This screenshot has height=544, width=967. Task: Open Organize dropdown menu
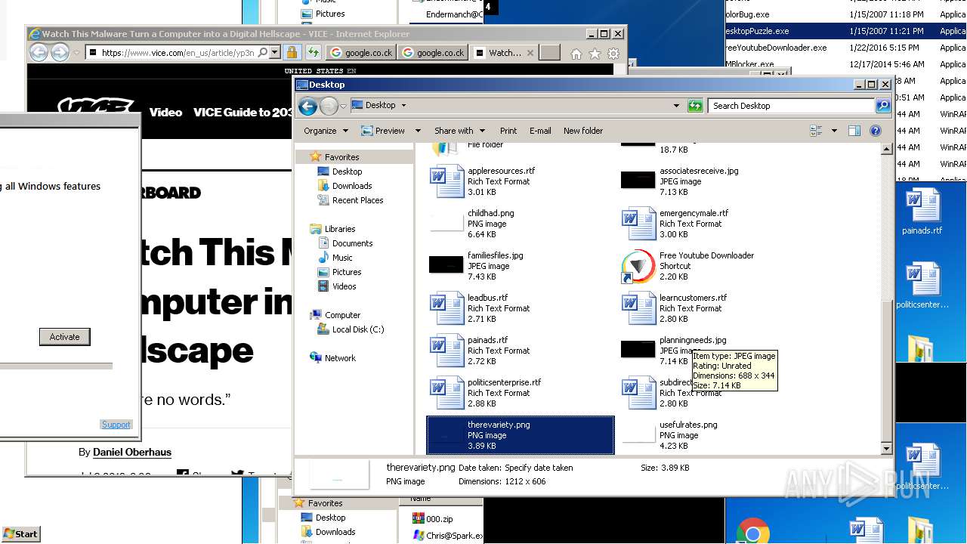coord(326,131)
